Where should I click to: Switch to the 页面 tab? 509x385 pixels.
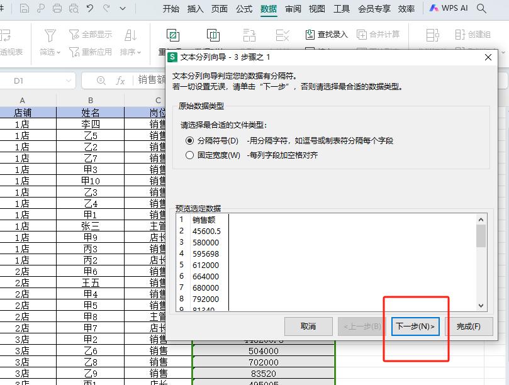click(220, 8)
